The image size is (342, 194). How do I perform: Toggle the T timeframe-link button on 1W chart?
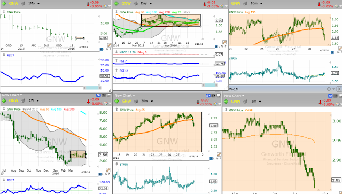click(x=104, y=95)
